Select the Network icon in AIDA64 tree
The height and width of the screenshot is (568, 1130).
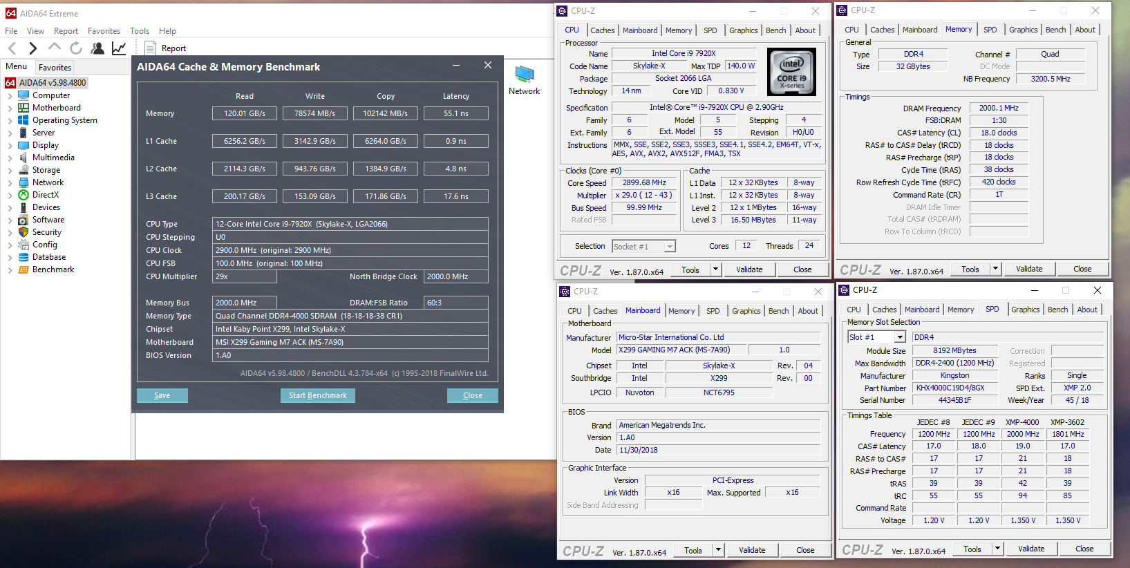point(23,182)
